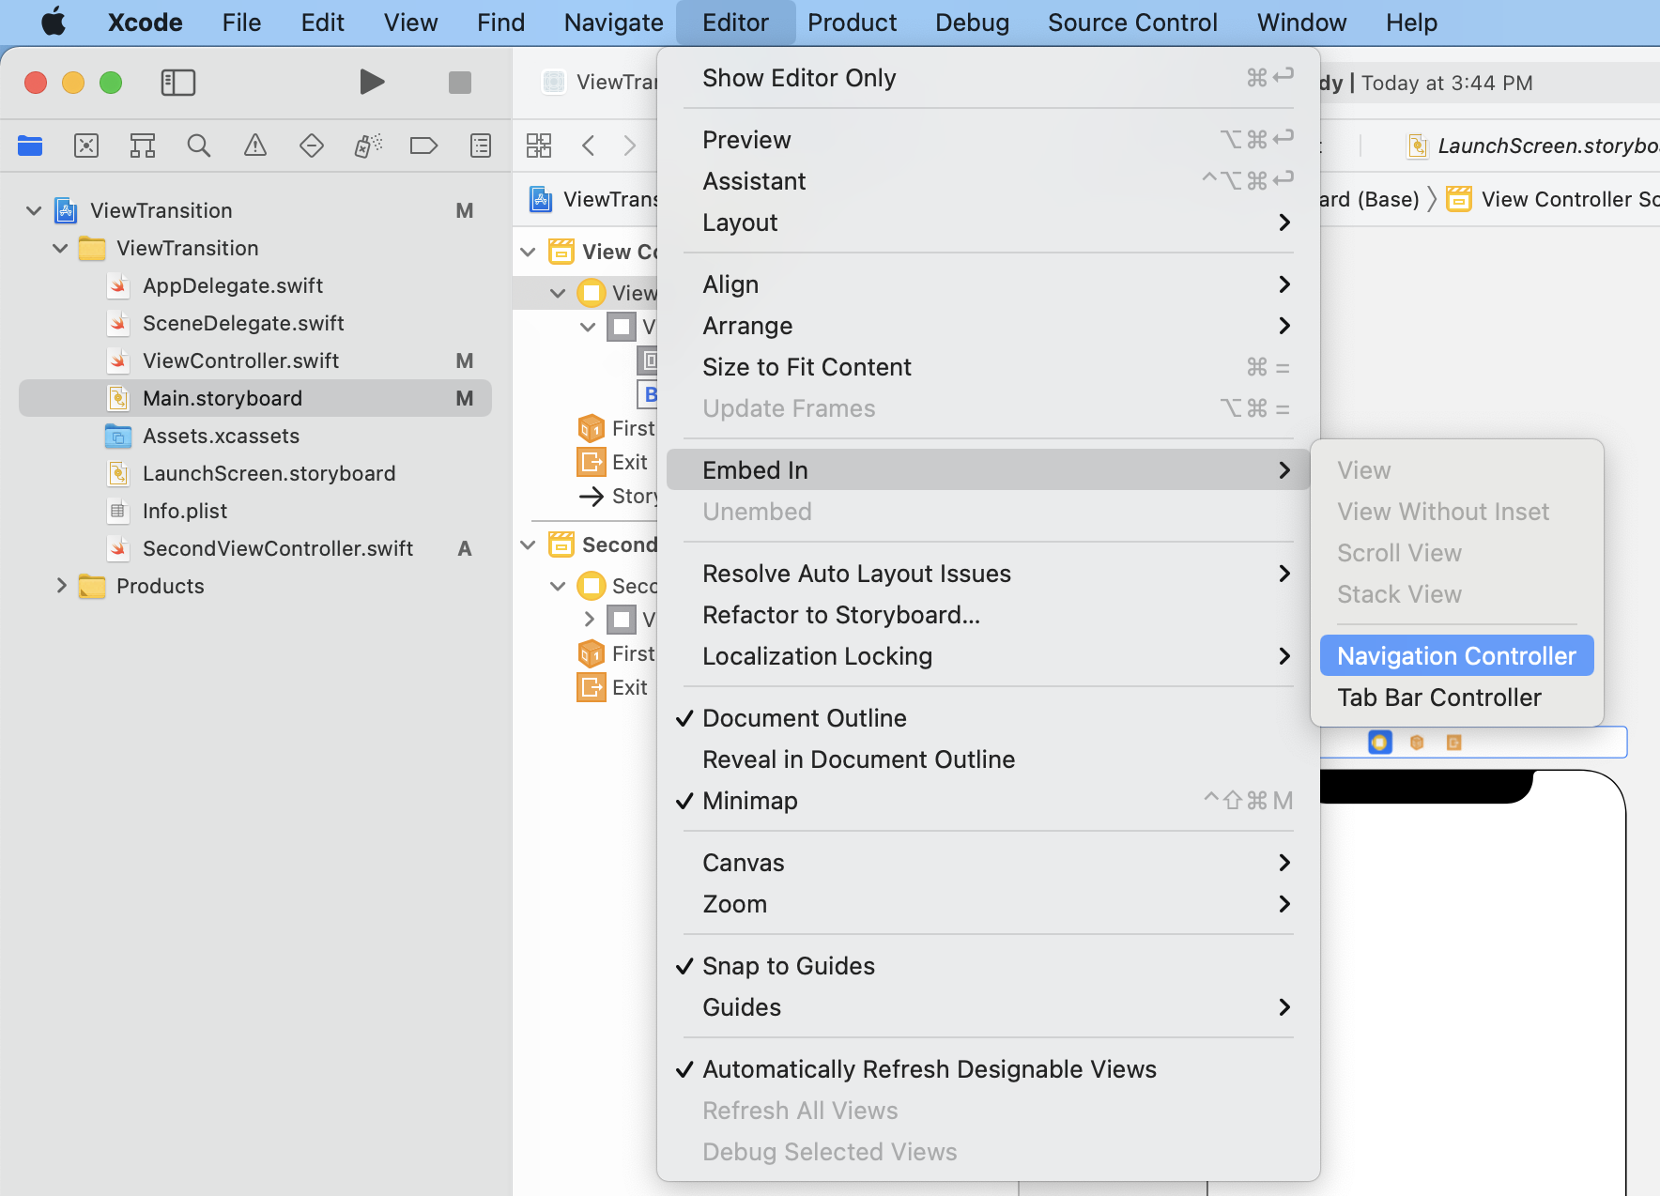The image size is (1660, 1196).
Task: Select View Controller icon in canvas dock
Action: [x=1380, y=743]
